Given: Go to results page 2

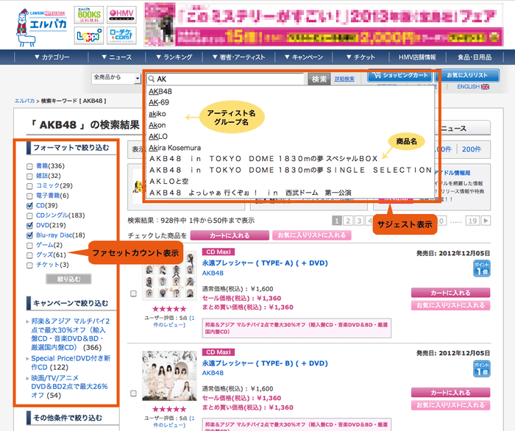Looking at the screenshot, I should click(x=348, y=221).
